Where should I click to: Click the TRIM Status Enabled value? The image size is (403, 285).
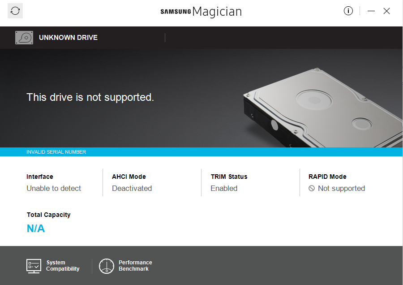point(224,188)
